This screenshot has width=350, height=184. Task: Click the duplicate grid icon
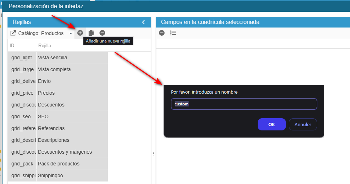coord(91,33)
